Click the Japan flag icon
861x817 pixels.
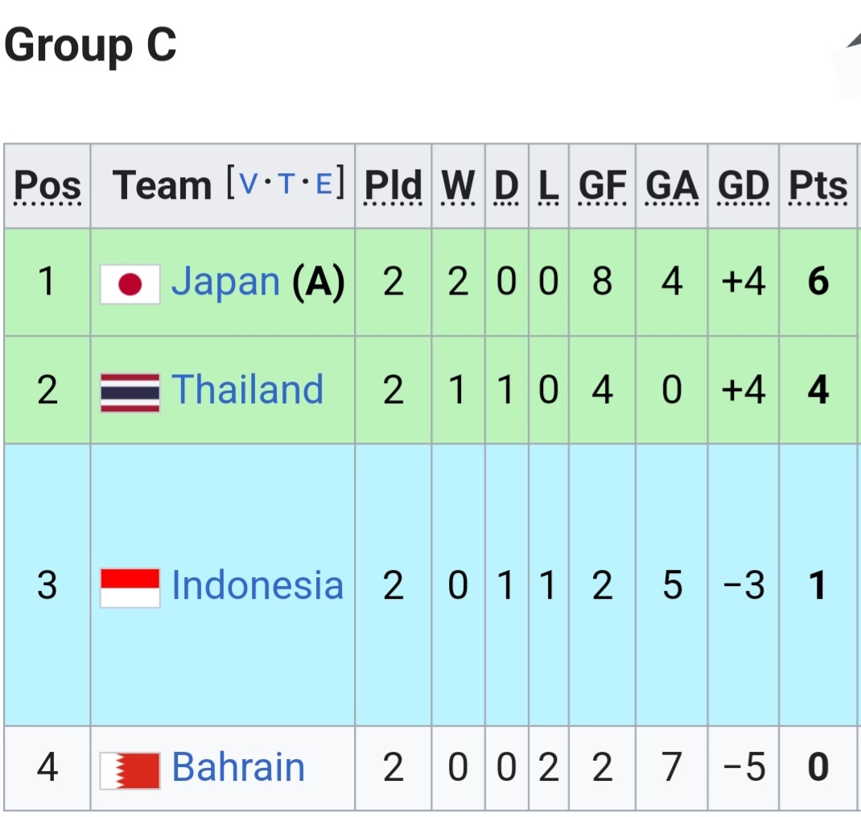tap(130, 284)
